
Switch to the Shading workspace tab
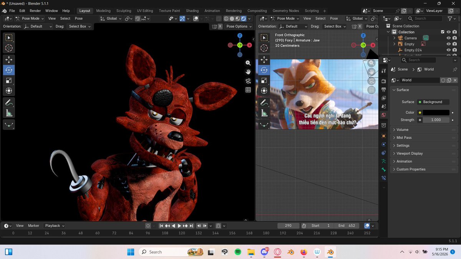(x=192, y=11)
